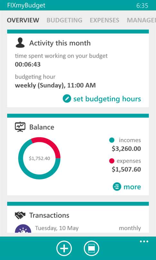Switch to the BUDGETING tab
Image resolution: width=156 pixels, height=260 pixels.
(x=65, y=20)
